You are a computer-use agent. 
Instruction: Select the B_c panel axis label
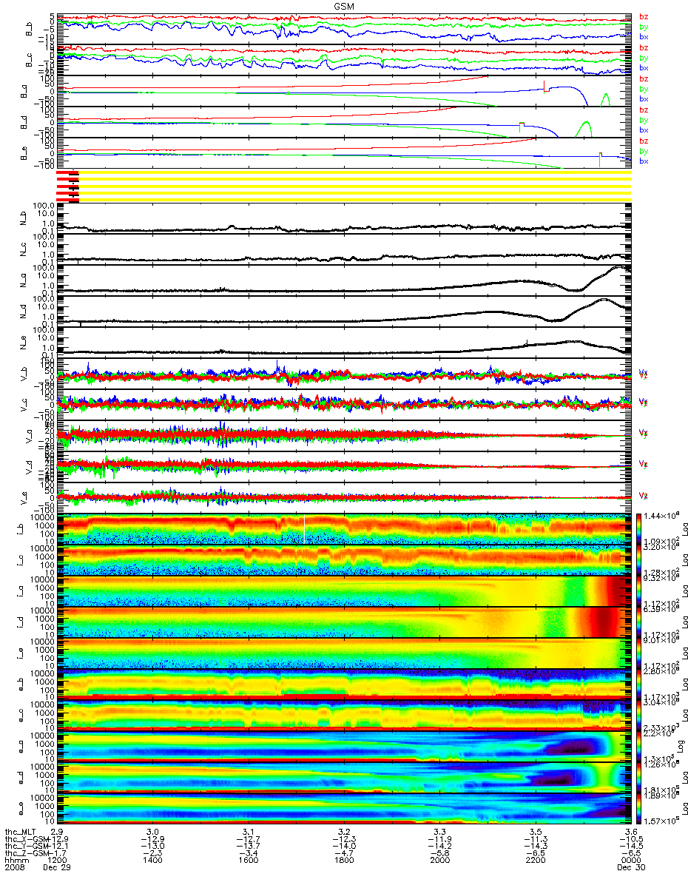(x=30, y=59)
